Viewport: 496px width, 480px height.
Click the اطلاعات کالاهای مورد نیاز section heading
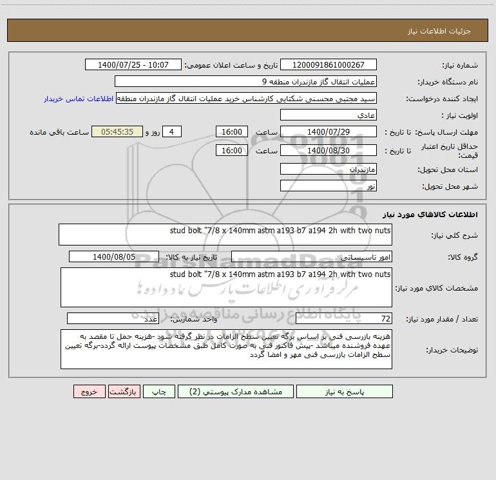430,215
